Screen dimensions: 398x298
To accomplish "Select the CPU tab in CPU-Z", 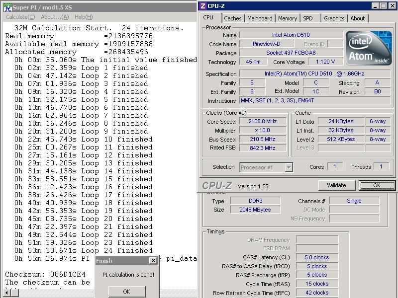I will coord(208,17).
